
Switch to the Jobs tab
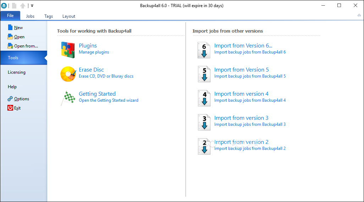point(30,16)
